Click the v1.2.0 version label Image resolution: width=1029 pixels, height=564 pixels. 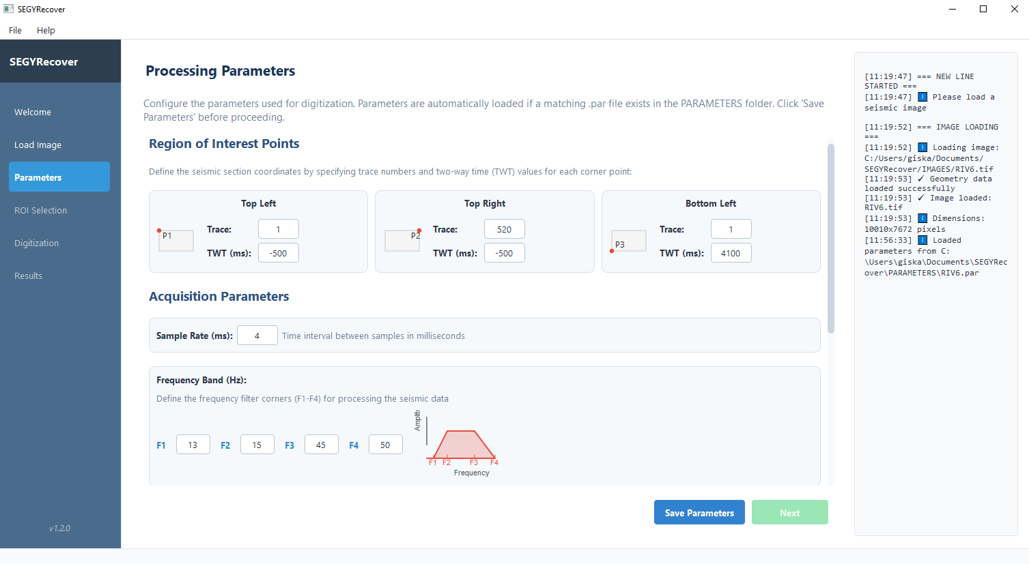click(59, 528)
